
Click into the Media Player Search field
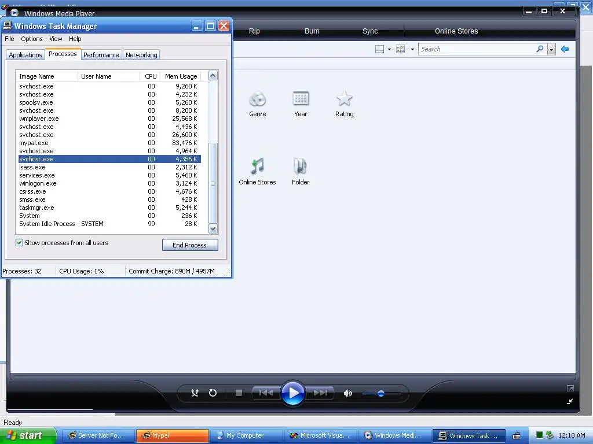click(477, 49)
